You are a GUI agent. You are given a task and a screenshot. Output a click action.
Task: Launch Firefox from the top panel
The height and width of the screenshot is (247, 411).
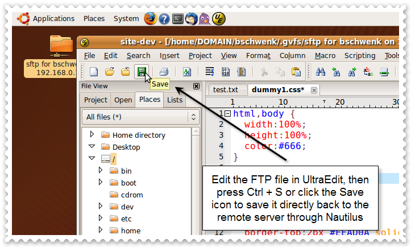151,19
